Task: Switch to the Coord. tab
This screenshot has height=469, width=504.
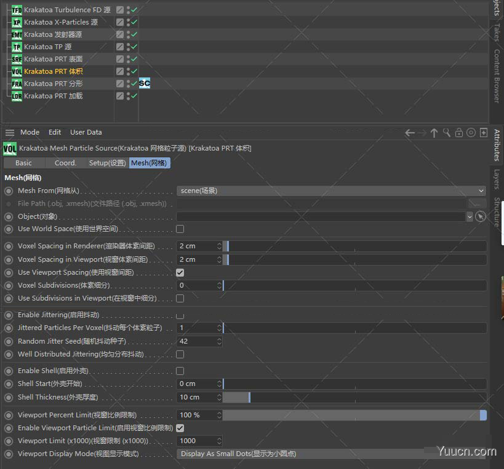Action: [65, 163]
